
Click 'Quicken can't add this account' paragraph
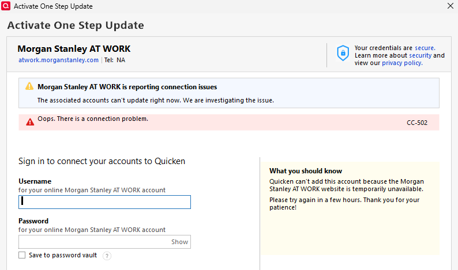point(347,185)
